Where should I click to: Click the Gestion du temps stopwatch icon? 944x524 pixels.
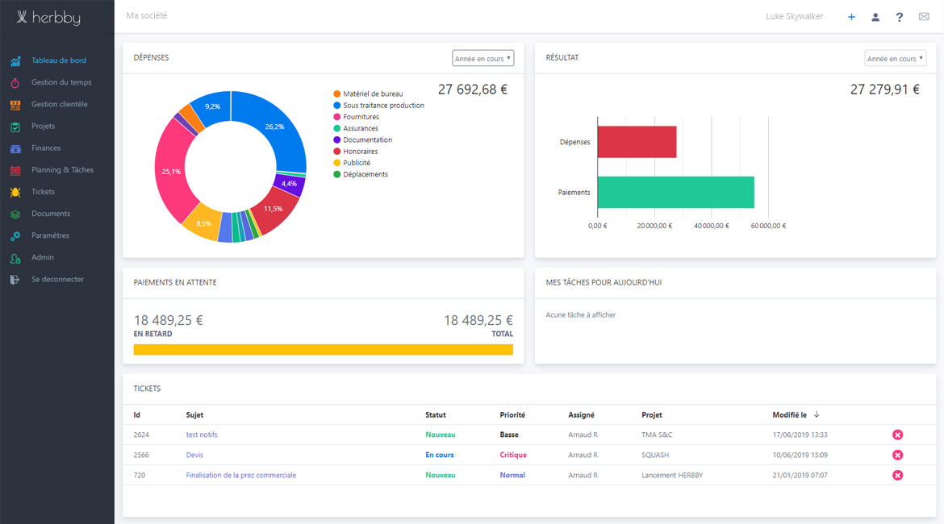point(15,83)
